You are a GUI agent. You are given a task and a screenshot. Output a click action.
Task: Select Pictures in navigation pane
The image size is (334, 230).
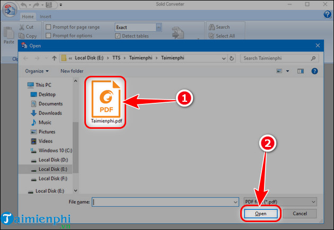click(43, 132)
